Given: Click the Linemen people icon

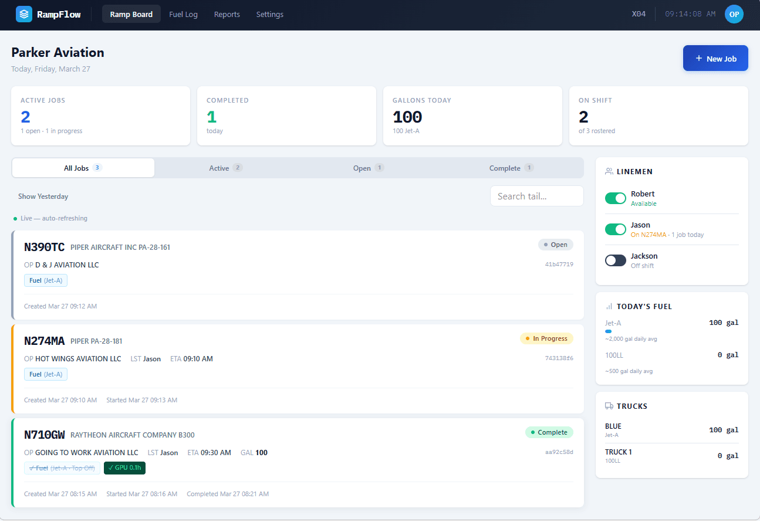Looking at the screenshot, I should (x=609, y=172).
